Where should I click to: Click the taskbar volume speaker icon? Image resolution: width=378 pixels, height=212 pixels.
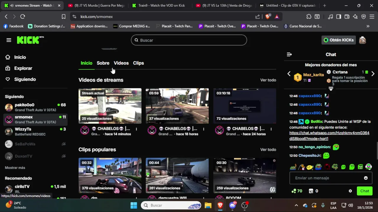click(x=351, y=206)
